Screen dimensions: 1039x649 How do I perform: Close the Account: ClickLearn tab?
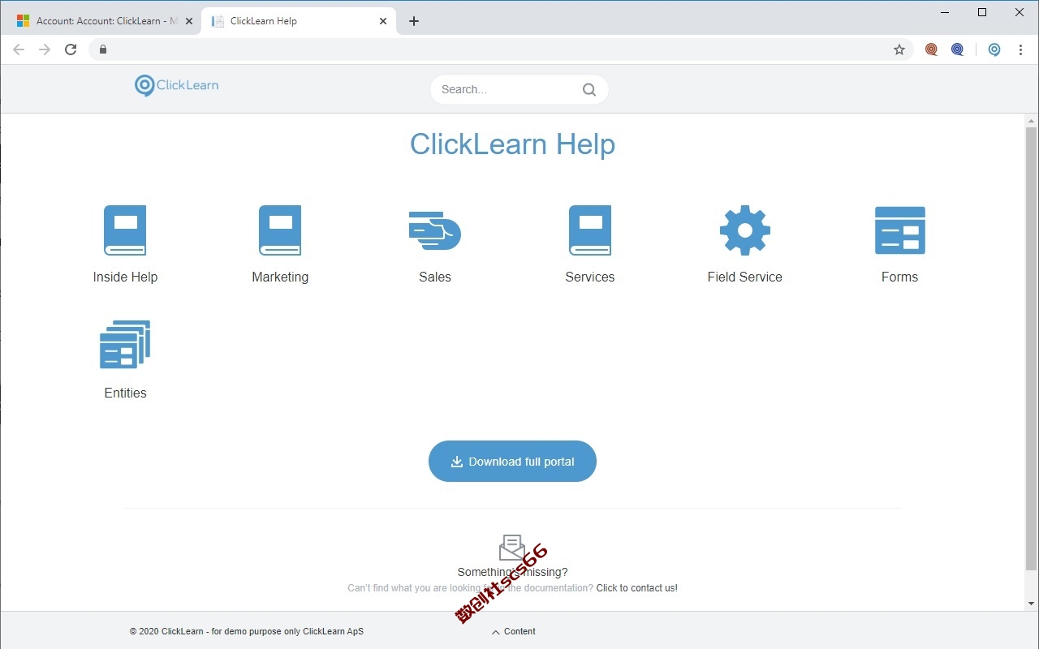[x=189, y=21]
